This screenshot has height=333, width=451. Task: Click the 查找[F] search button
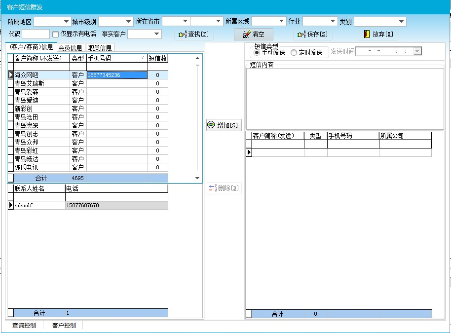click(x=193, y=34)
